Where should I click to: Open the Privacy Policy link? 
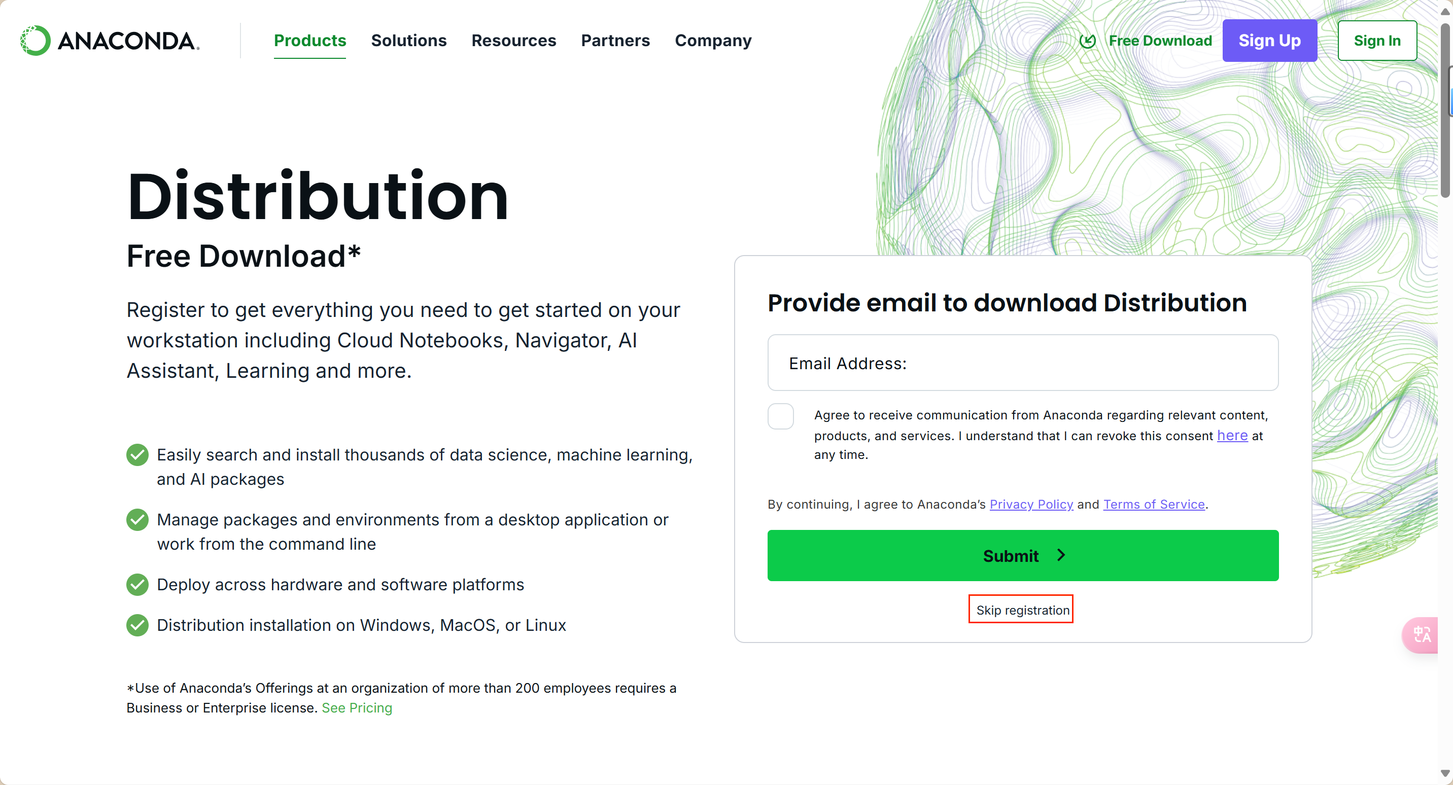point(1030,505)
